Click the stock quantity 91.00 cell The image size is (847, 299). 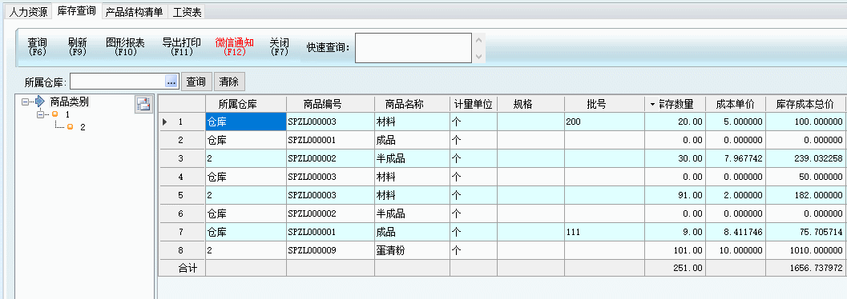coord(675,196)
